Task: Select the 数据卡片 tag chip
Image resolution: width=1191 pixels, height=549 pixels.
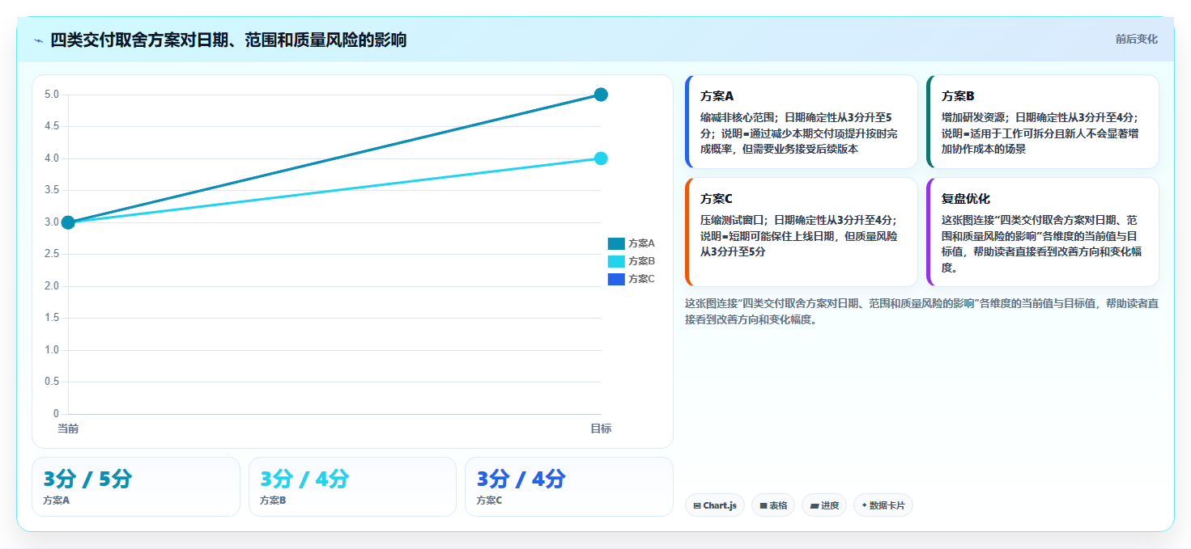Action: [883, 505]
